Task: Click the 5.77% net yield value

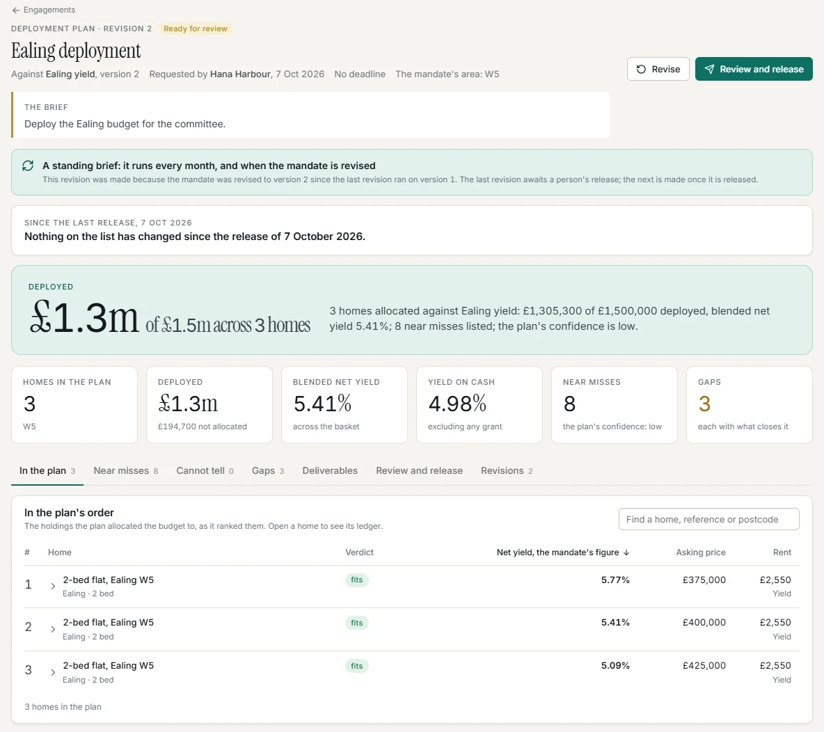Action: click(615, 580)
